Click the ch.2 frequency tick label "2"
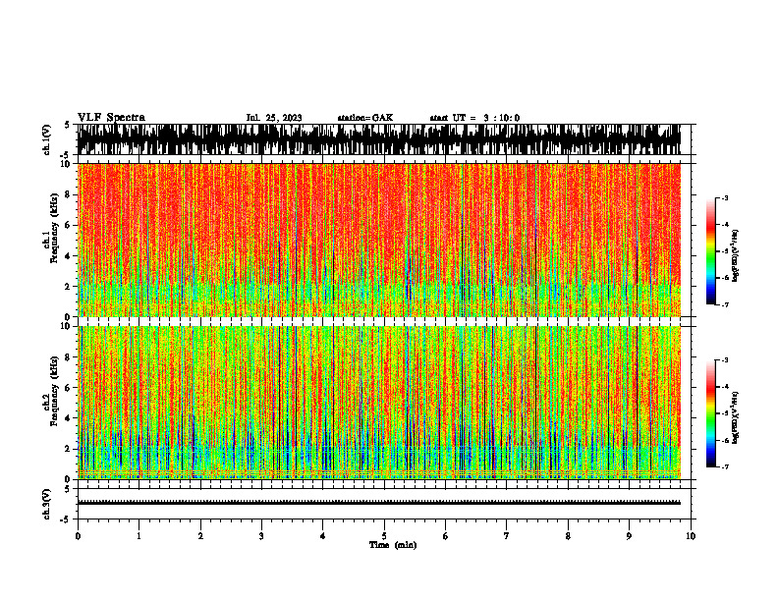 coord(69,449)
